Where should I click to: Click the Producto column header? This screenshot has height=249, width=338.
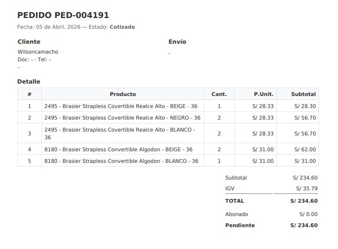click(123, 94)
